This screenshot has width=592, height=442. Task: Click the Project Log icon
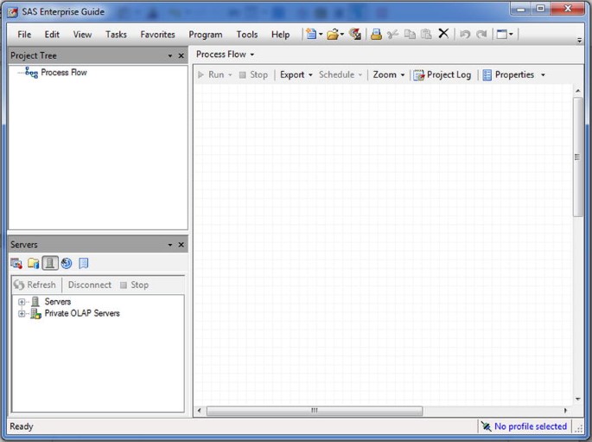coord(419,75)
